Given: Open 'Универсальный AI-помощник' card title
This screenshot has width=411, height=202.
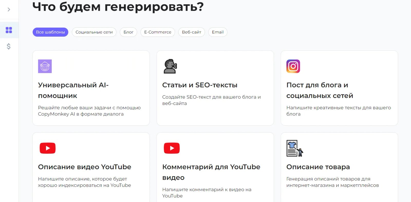Looking at the screenshot, I should [73, 90].
